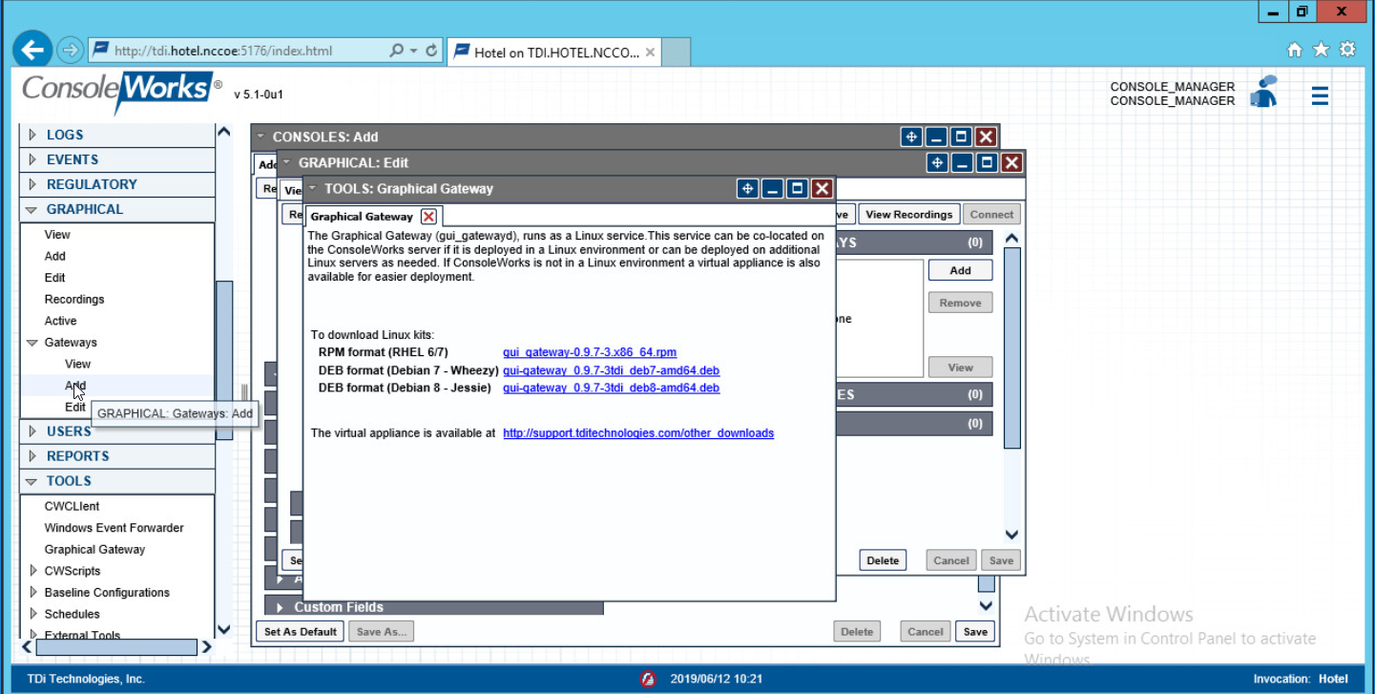Image resolution: width=1375 pixels, height=694 pixels.
Task: Open Graphical Gateway item in TOOLS sidebar
Action: [x=94, y=550]
